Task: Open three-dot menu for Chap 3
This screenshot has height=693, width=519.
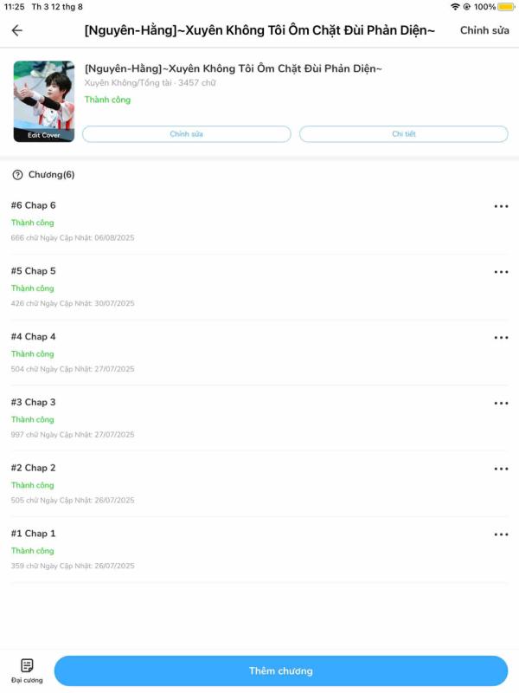Action: pyautogui.click(x=501, y=403)
